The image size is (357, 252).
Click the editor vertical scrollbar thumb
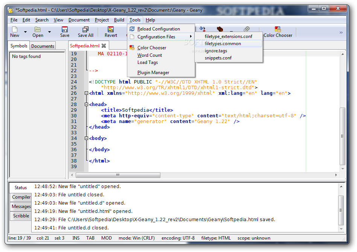(x=342, y=136)
